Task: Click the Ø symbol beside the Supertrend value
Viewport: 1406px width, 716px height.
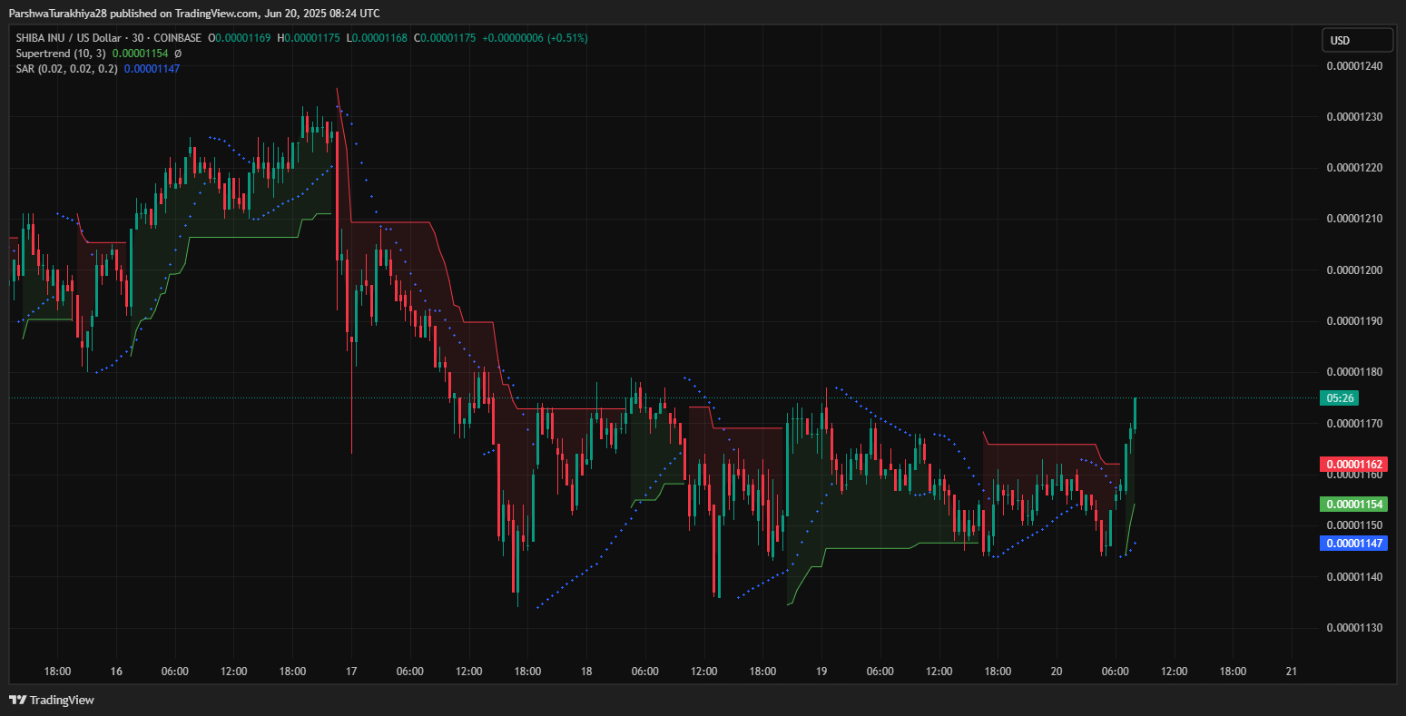Action: click(x=178, y=54)
